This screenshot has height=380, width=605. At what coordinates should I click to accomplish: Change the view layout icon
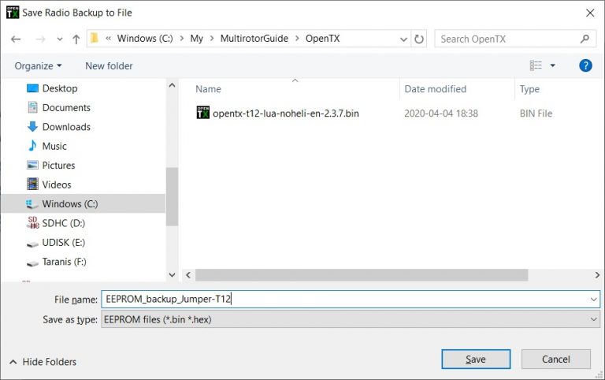pos(536,65)
